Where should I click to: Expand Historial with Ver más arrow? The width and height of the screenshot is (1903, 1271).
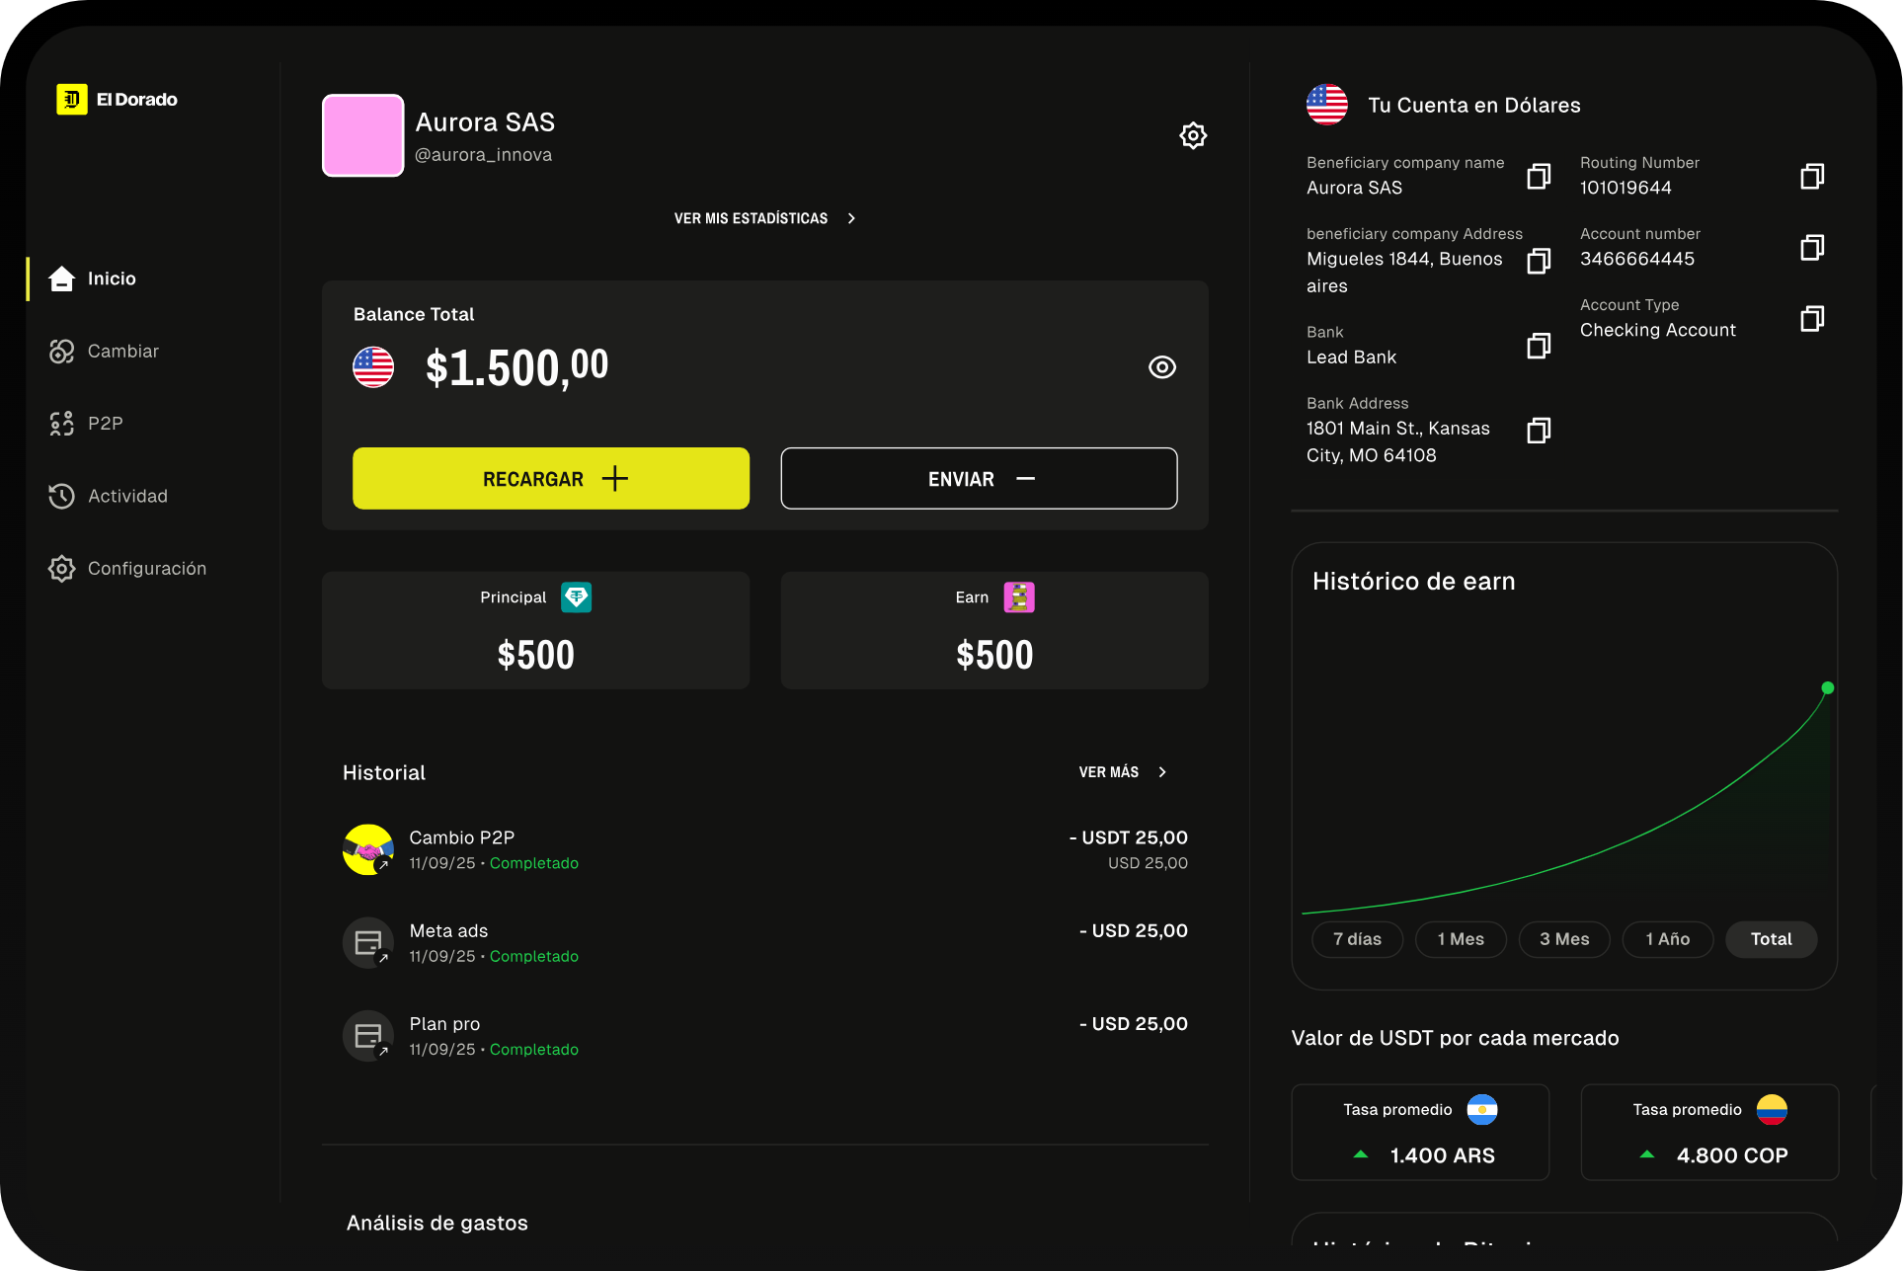(x=1162, y=772)
